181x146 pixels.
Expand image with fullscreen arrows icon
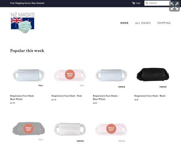[175, 6]
